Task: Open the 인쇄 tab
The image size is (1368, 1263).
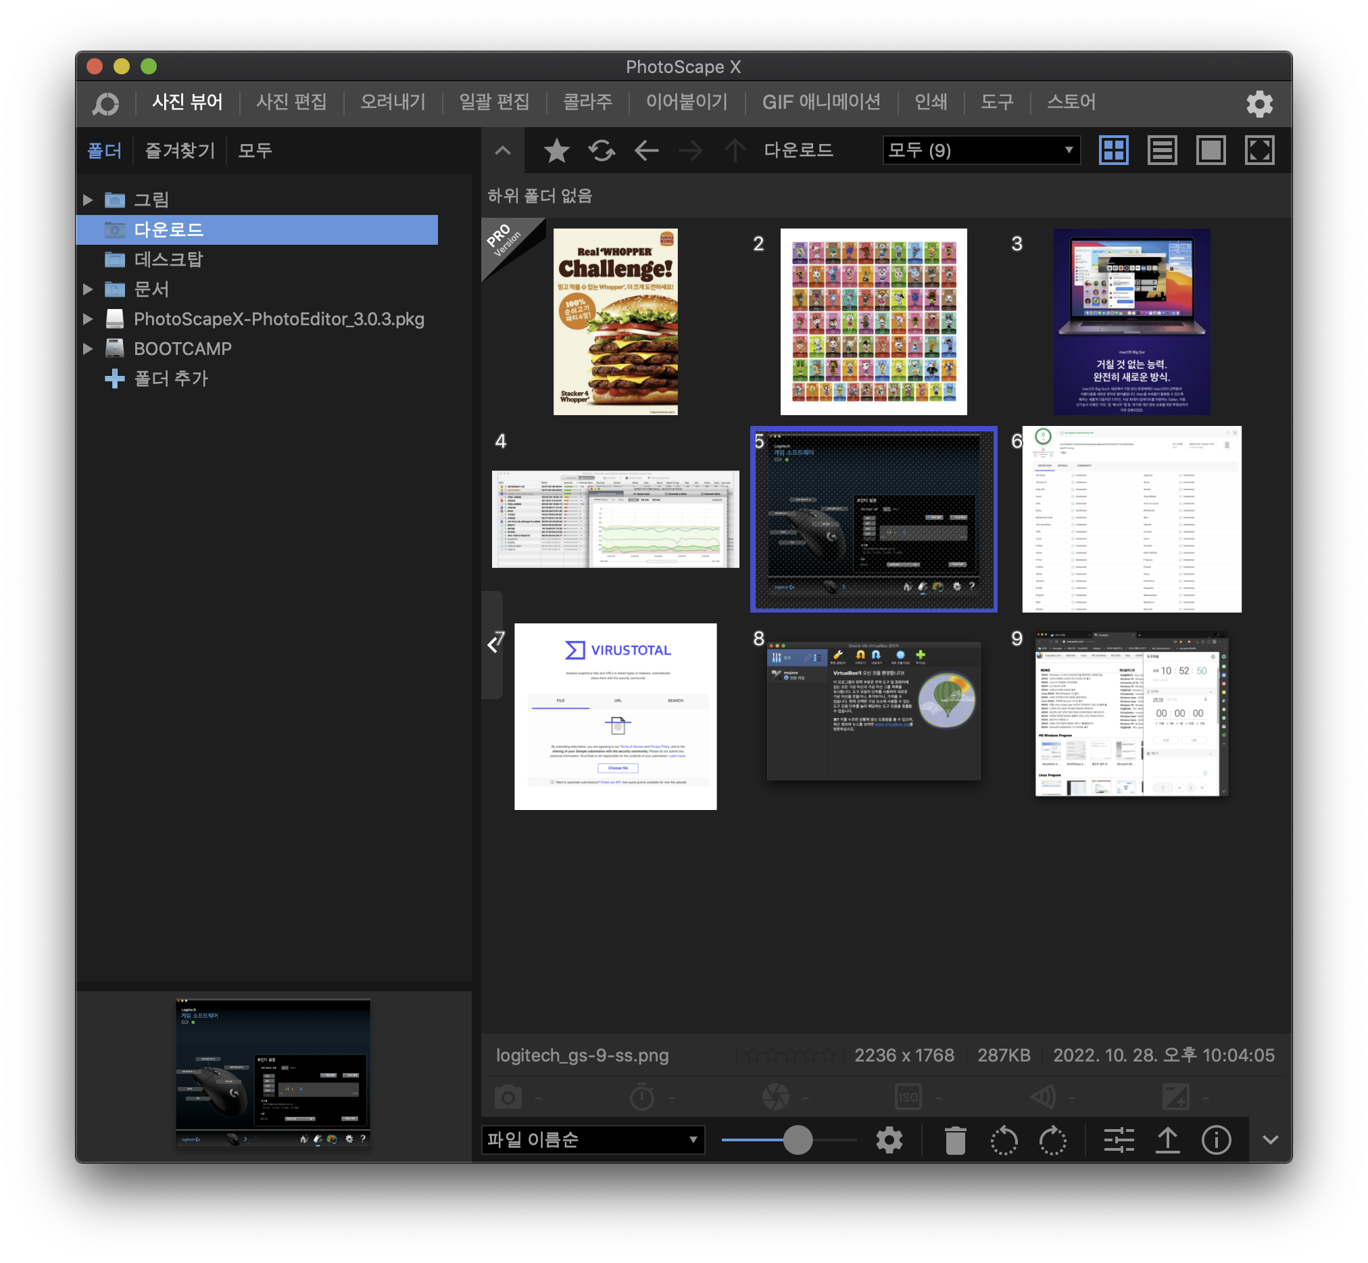Action: tap(931, 102)
